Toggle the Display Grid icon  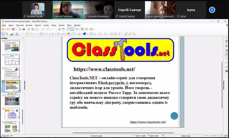click(x=68, y=29)
